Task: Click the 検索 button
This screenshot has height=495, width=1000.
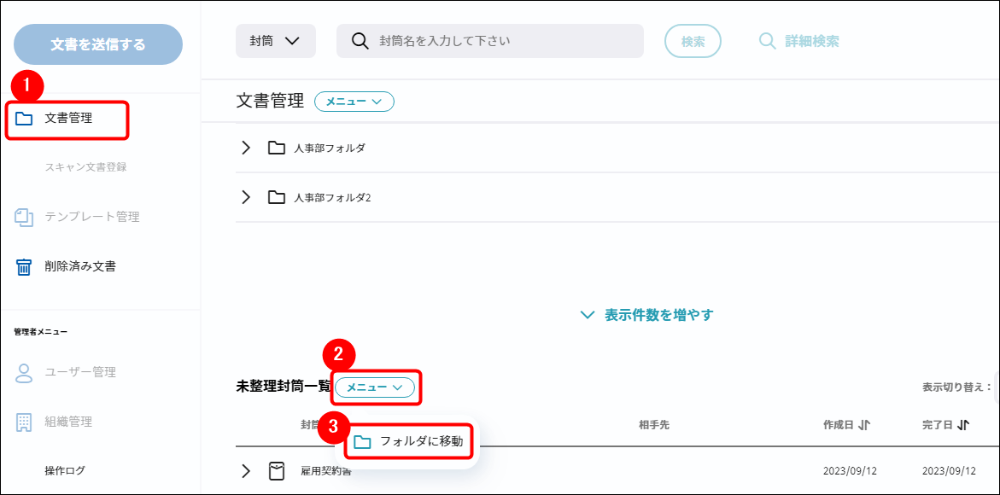Action: (x=693, y=41)
